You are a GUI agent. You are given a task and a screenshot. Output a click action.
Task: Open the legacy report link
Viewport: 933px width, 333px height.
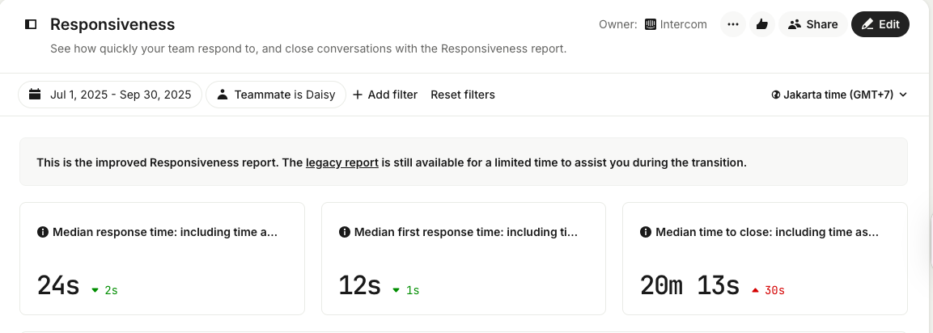341,162
